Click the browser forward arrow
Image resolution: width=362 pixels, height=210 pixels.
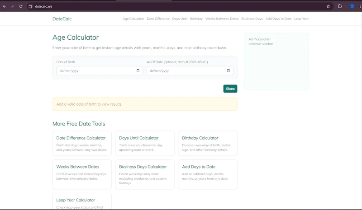pyautogui.click(x=13, y=6)
